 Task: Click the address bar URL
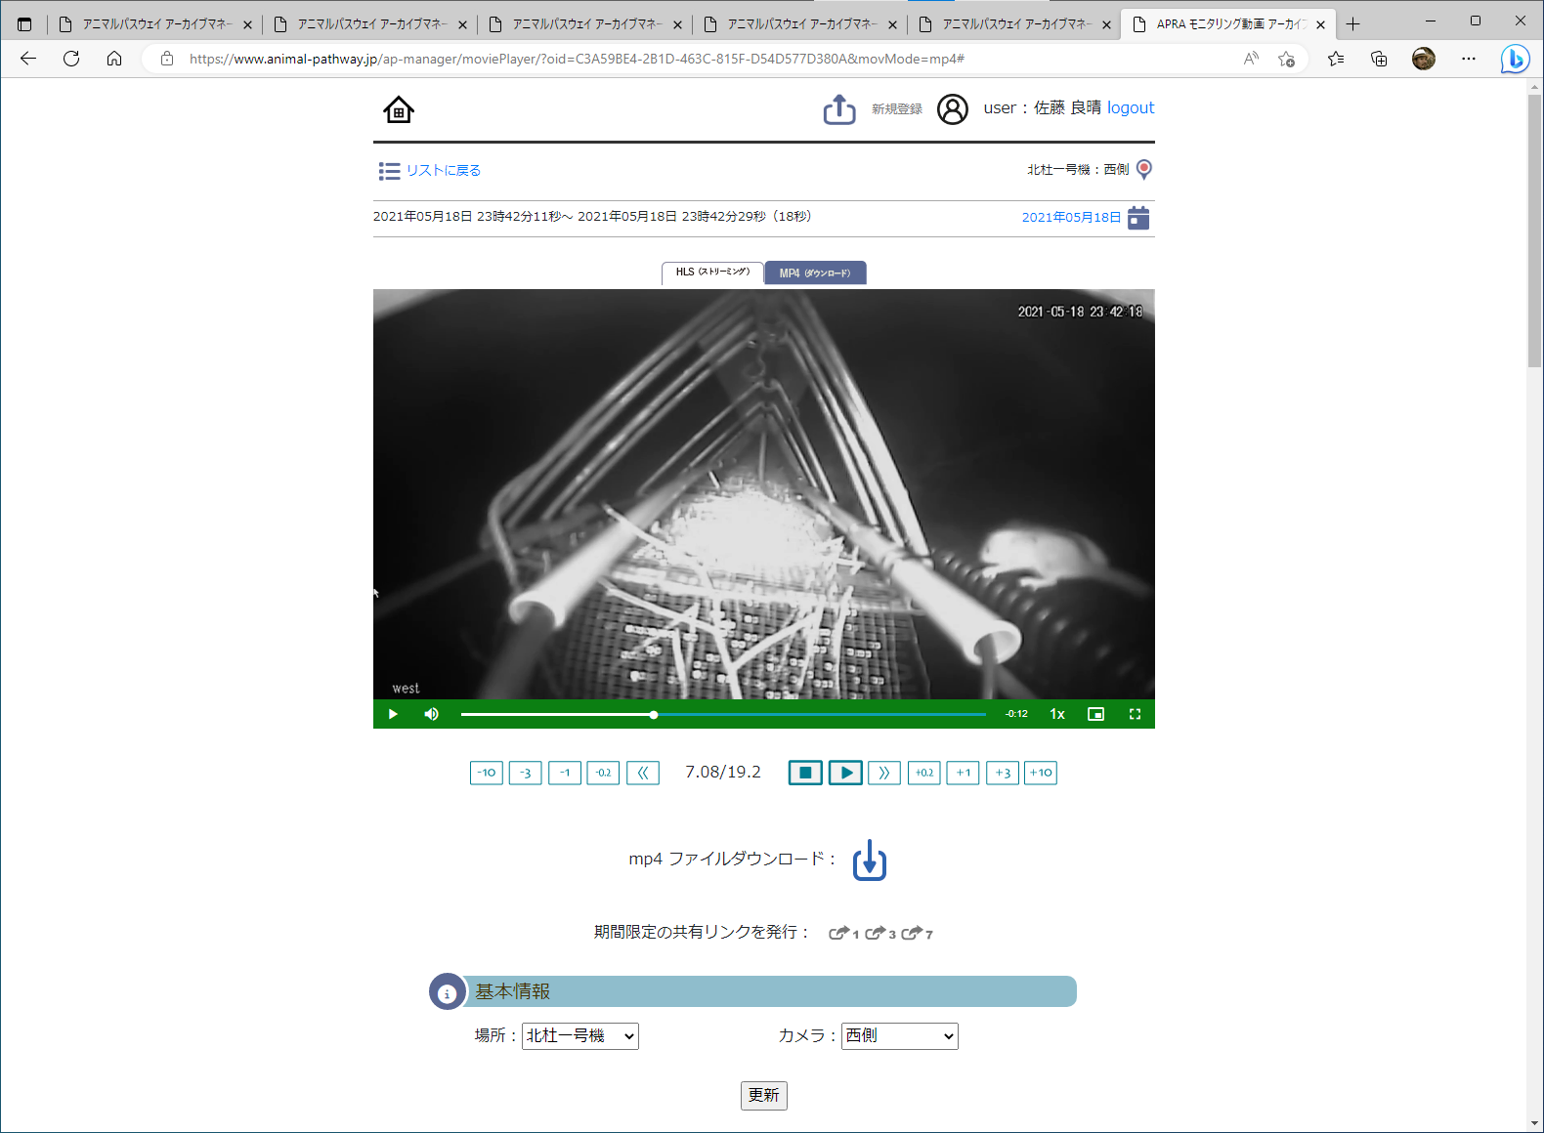[x=577, y=59]
